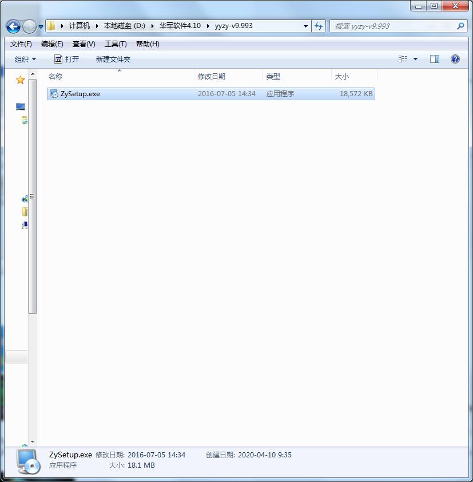The image size is (473, 482).
Task: Toggle the preview pane
Action: [x=434, y=58]
